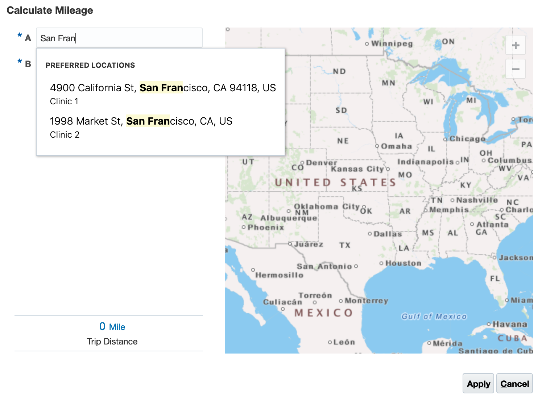This screenshot has height=397, width=538.
Task: Select the Denver marker on the map
Action: pyautogui.click(x=302, y=163)
